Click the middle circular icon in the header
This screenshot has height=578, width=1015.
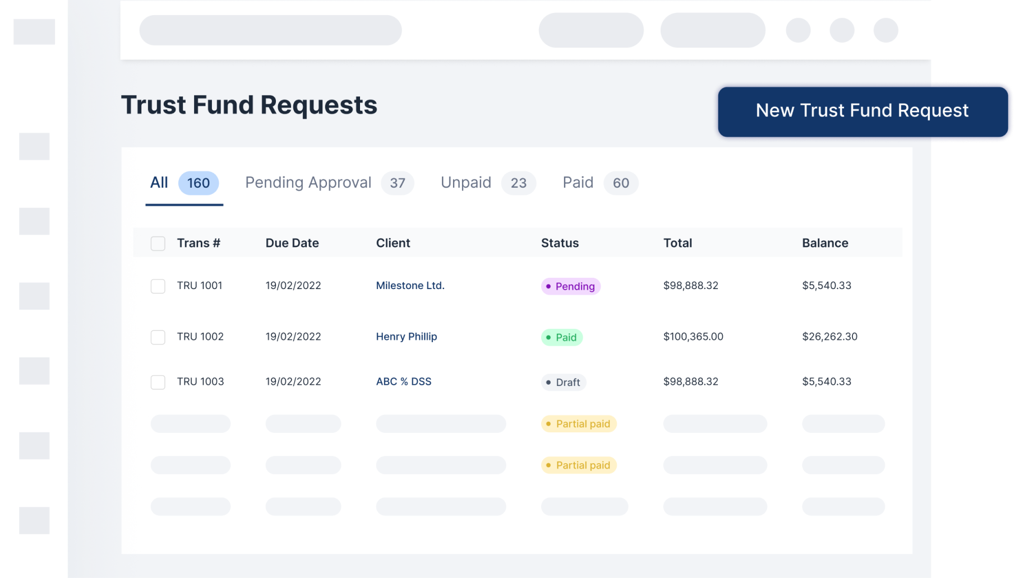tap(841, 30)
